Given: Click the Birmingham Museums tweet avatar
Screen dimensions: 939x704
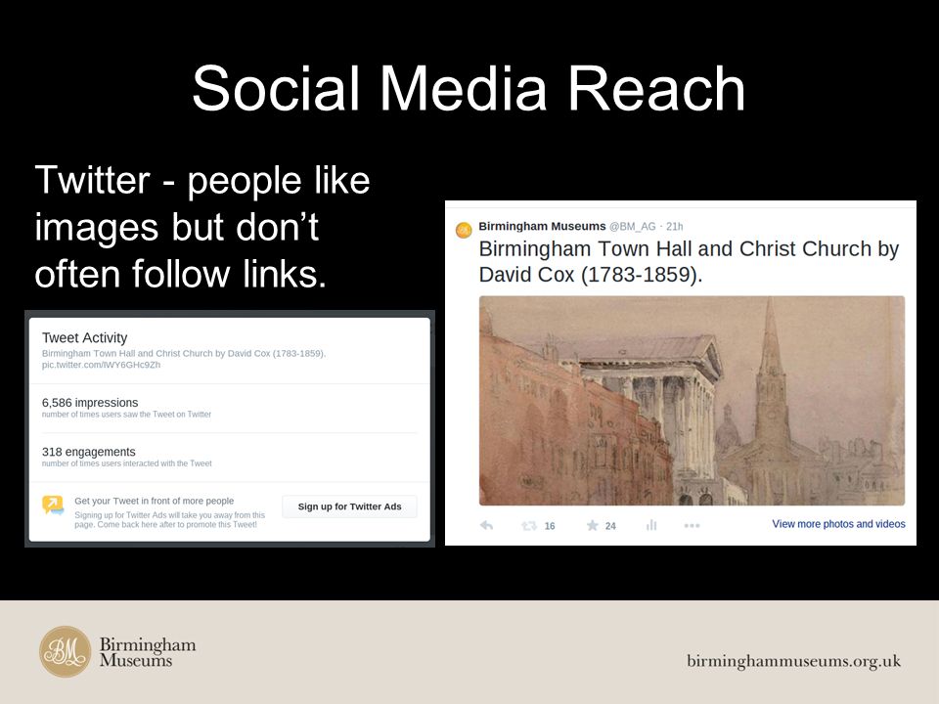Looking at the screenshot, I should pyautogui.click(x=464, y=230).
